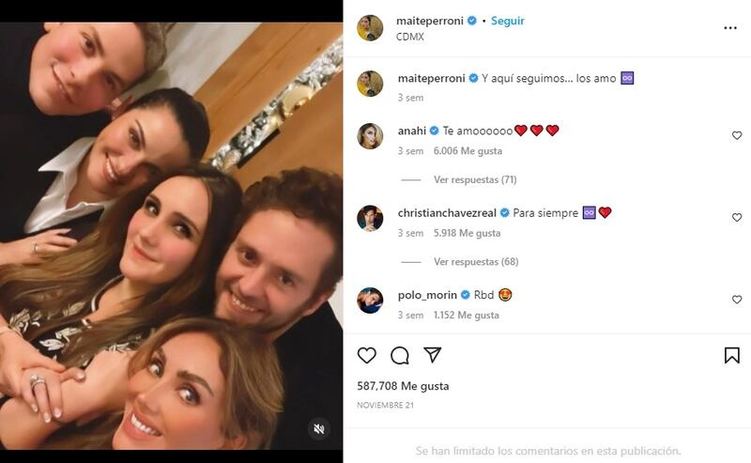Click the group selfie video
Screen dimensions: 751x463
pyautogui.click(x=171, y=231)
